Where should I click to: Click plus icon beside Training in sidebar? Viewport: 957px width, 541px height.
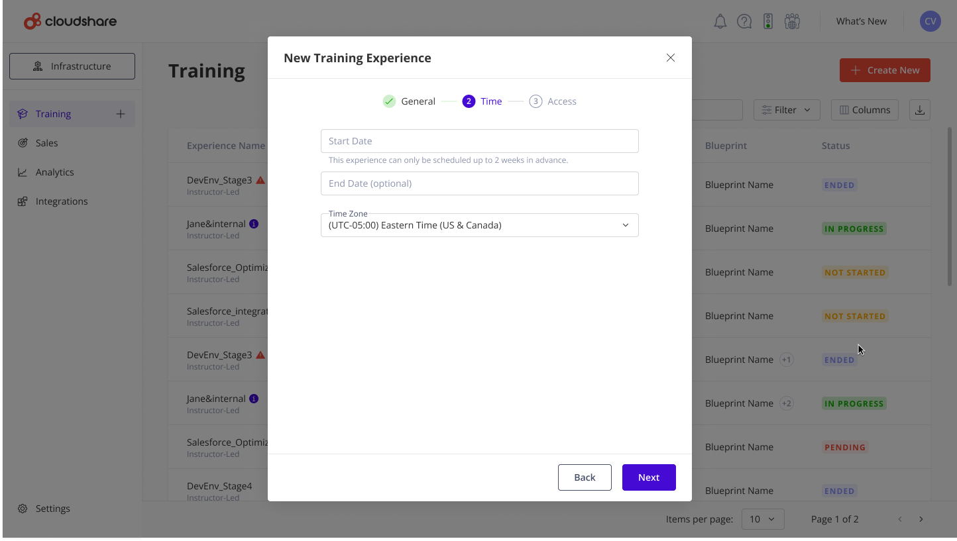click(121, 114)
